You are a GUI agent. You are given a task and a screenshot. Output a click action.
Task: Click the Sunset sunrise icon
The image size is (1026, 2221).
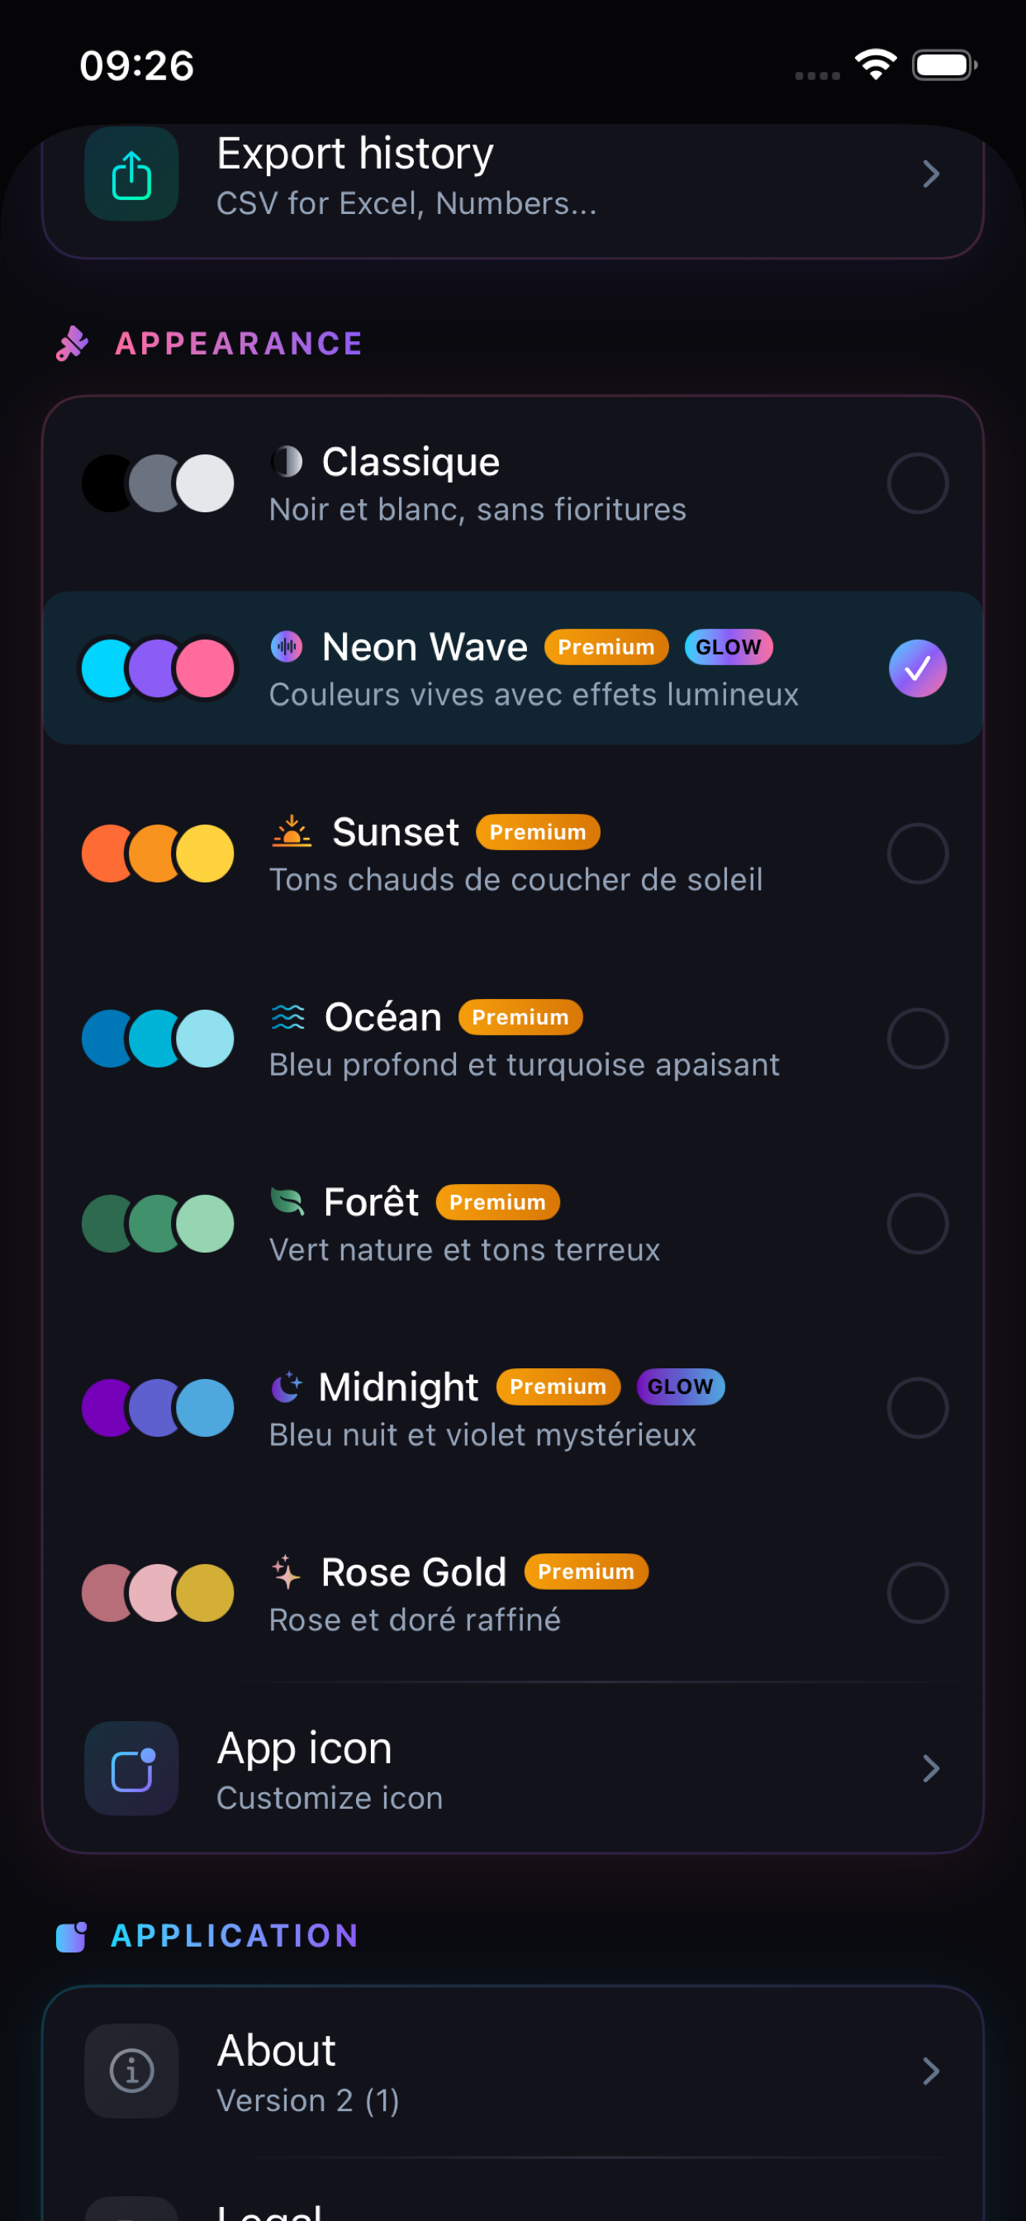[291, 830]
